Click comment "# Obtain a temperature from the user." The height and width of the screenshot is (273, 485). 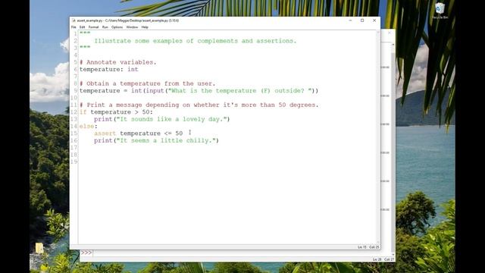click(147, 83)
